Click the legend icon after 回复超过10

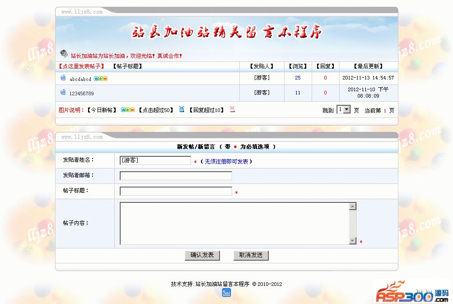[x=232, y=109]
